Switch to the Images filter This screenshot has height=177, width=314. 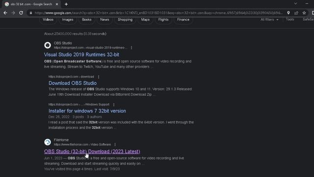pyautogui.click(x=68, y=20)
